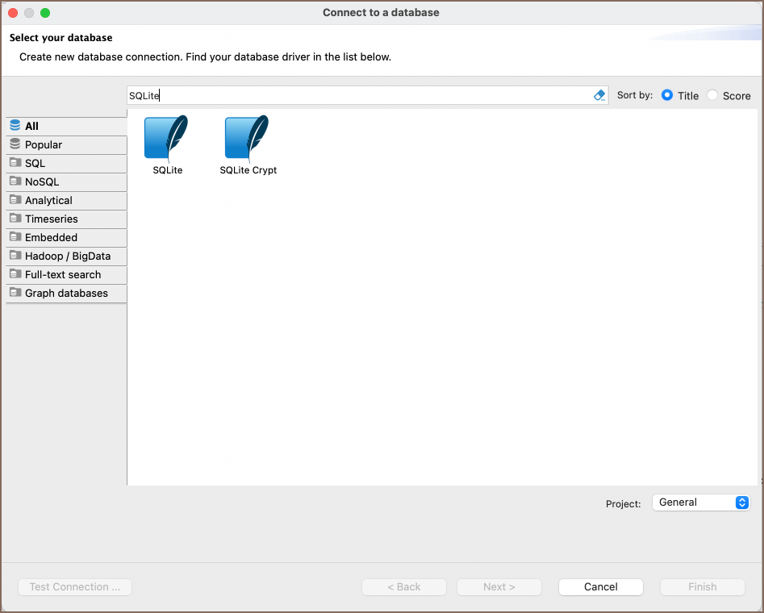Select the SQLite database driver icon
Screen dimensions: 764x613
point(167,138)
